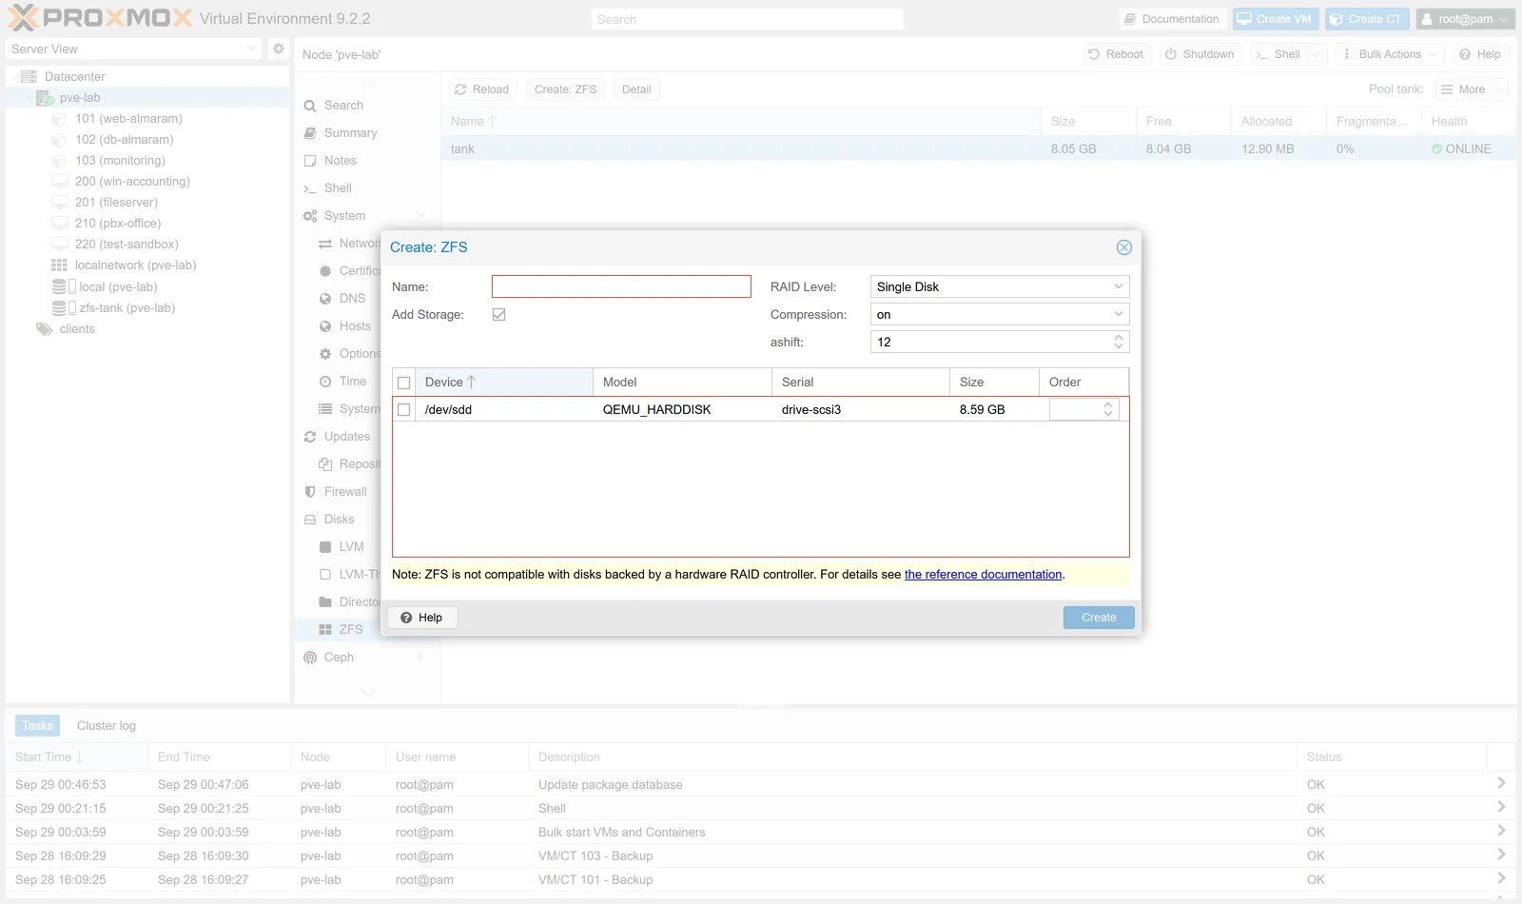Click the Create VM button

(1275, 19)
